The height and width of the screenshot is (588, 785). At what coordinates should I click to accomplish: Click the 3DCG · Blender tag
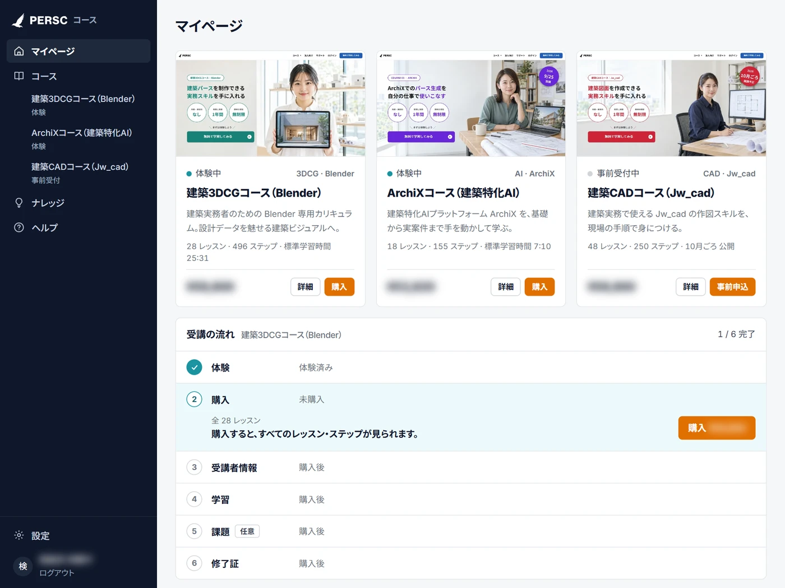325,174
